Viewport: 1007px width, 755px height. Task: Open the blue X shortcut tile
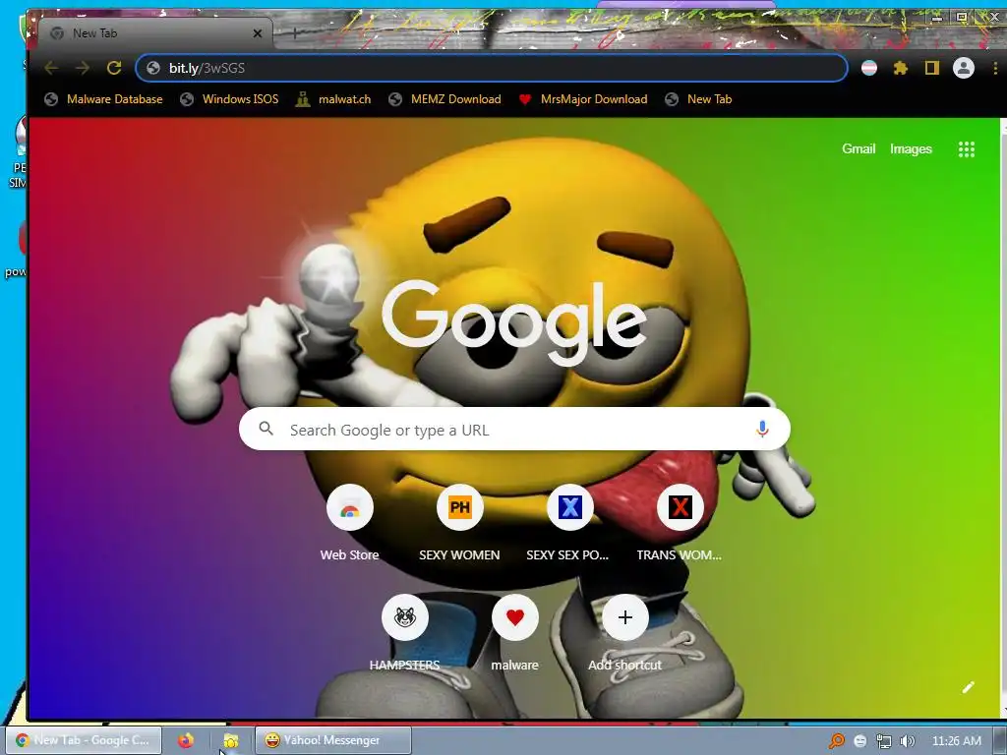(x=569, y=522)
